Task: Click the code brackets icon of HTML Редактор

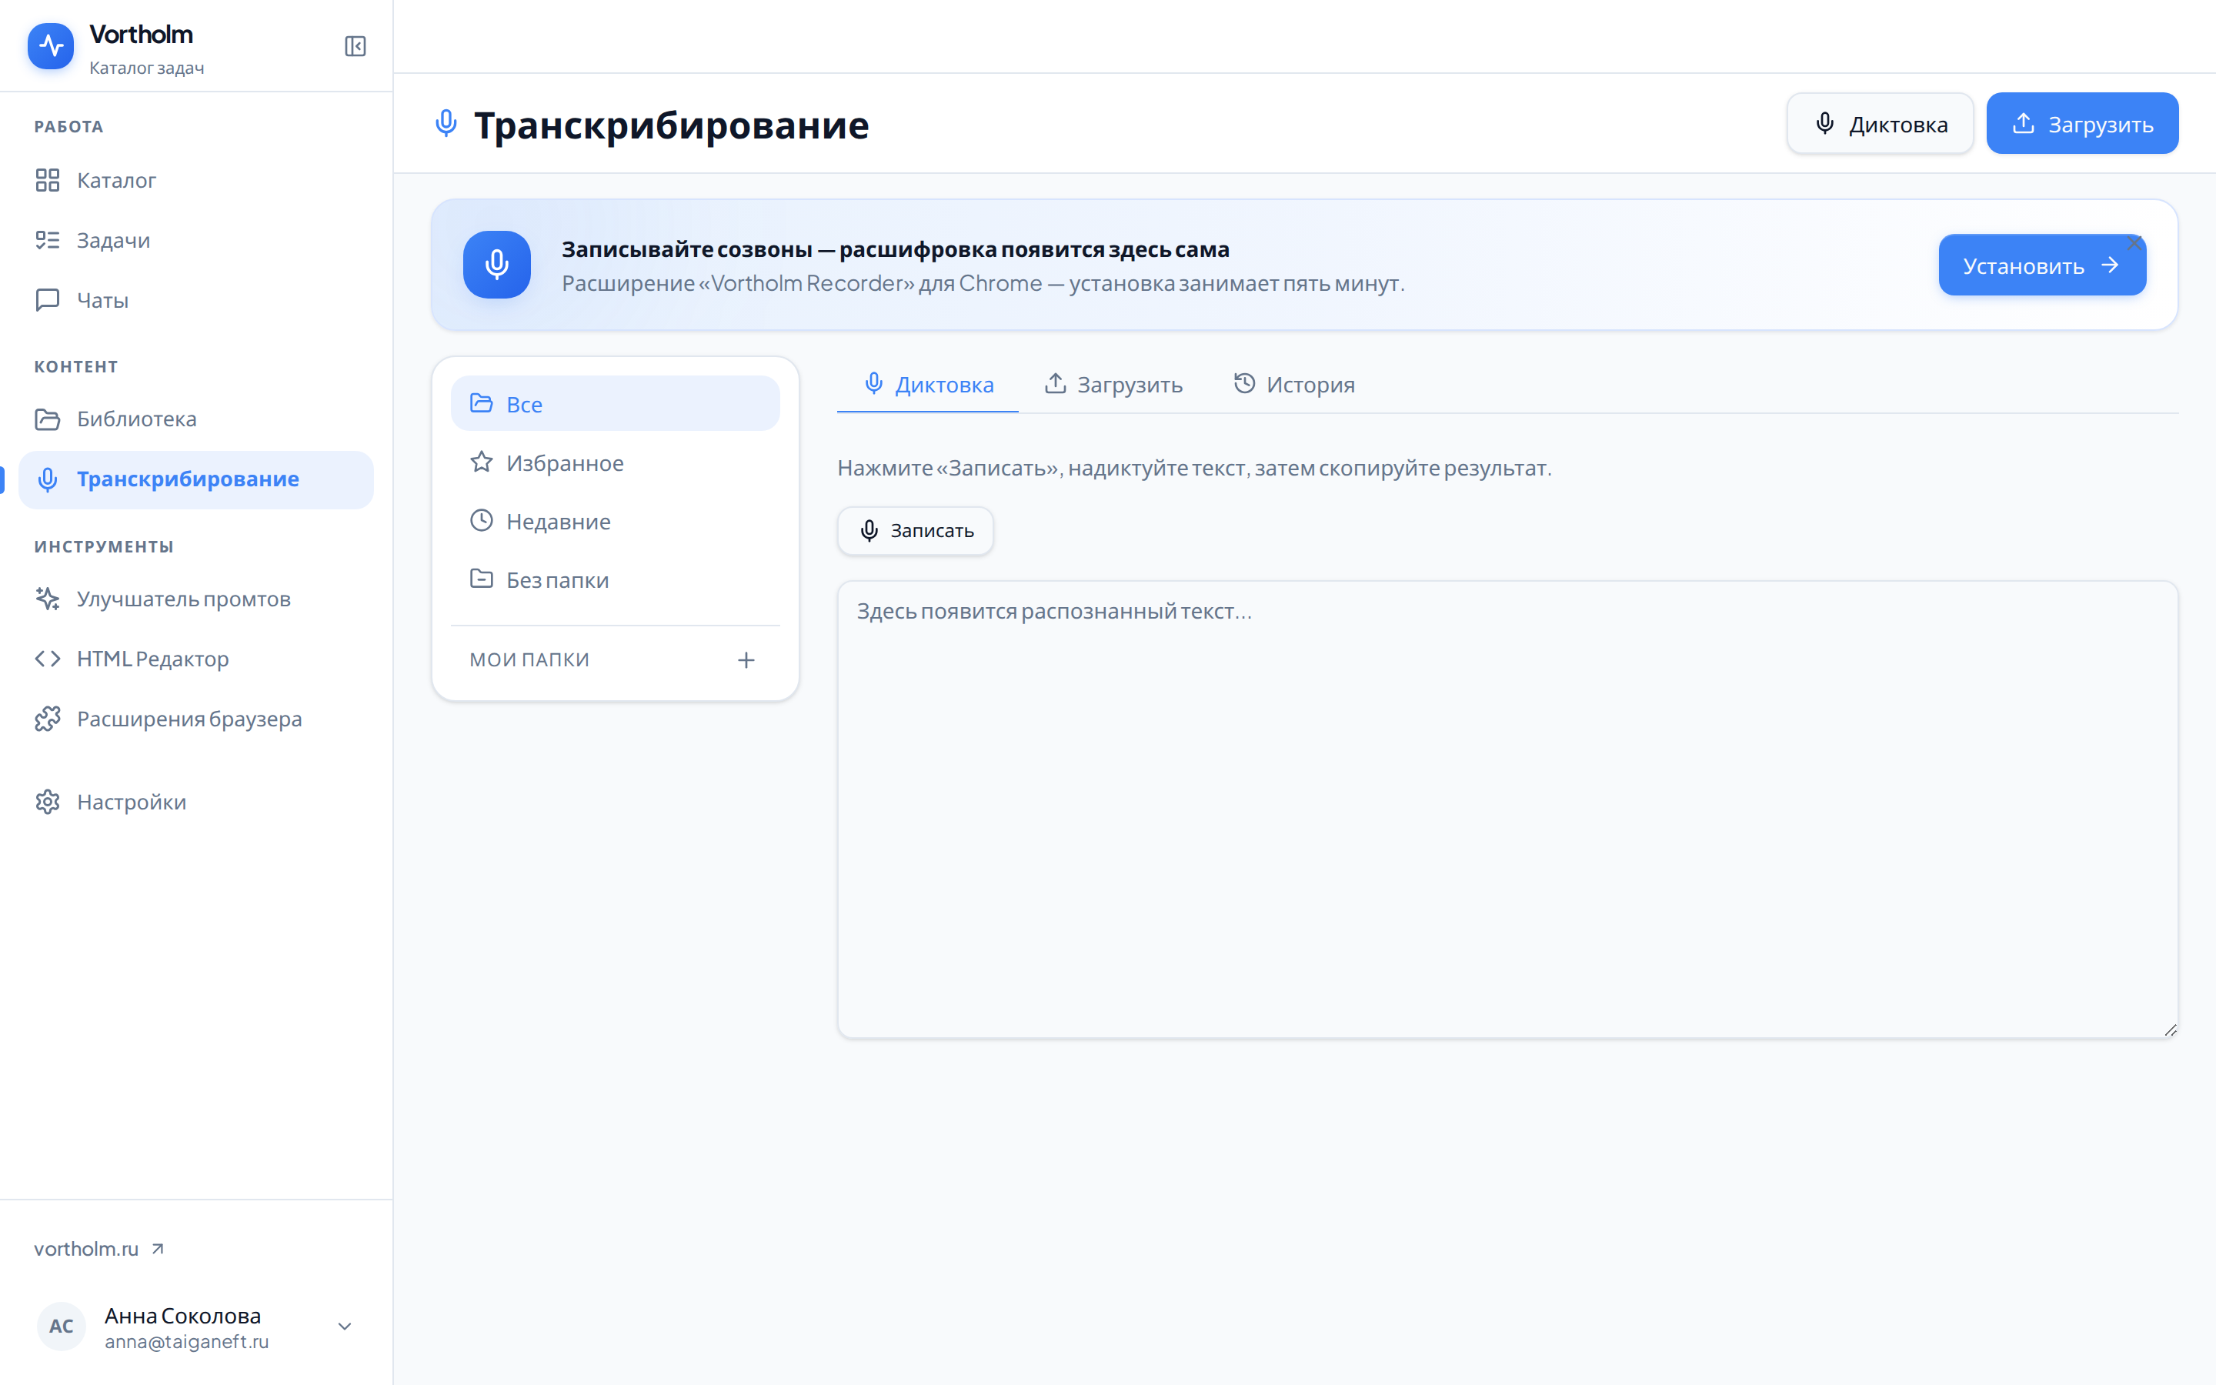Action: [x=48, y=659]
